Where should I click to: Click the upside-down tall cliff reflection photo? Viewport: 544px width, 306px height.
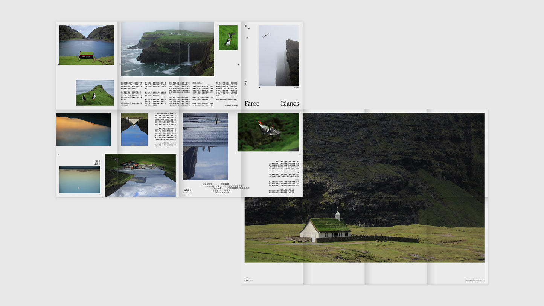(205, 163)
